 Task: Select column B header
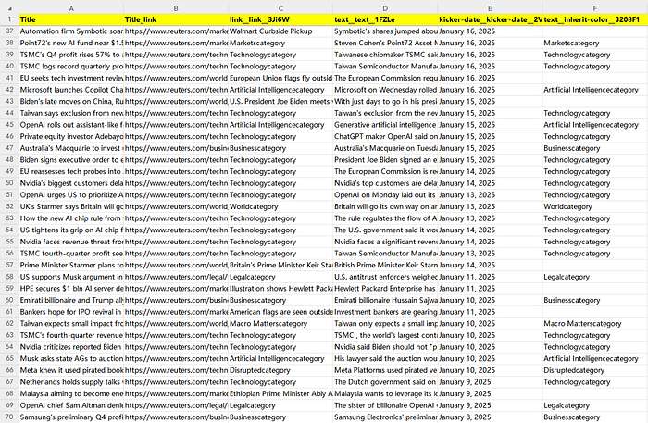176,8
